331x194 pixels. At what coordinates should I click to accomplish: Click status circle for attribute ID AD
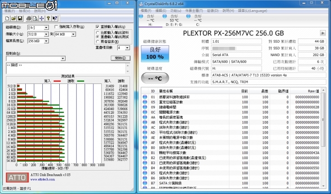pyautogui.click(x=145, y=132)
